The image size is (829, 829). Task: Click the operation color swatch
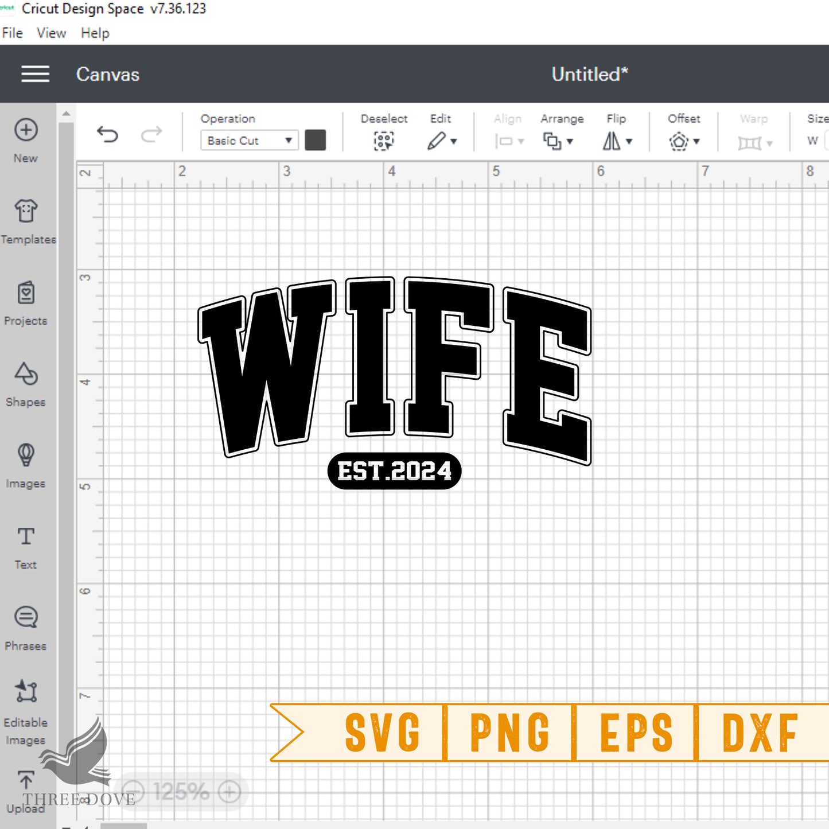tap(316, 140)
